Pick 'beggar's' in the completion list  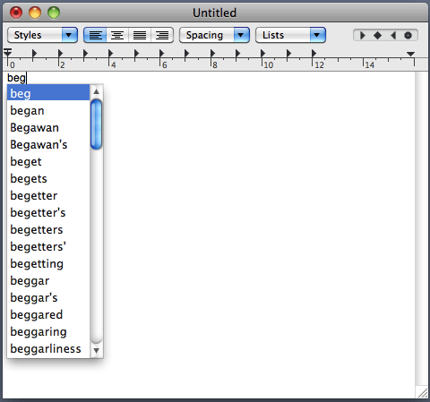pos(48,297)
